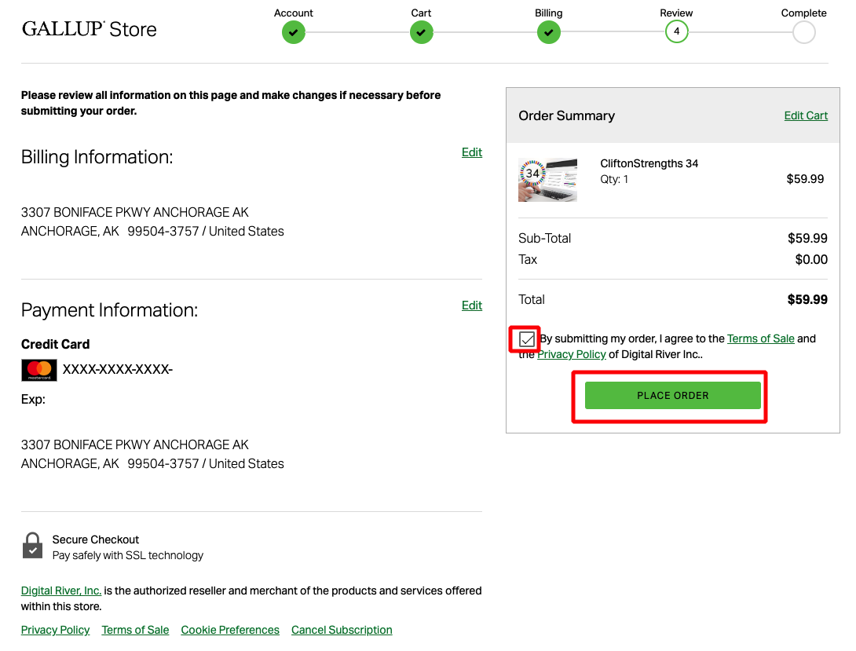Open the footer Privacy Policy link

(55, 631)
